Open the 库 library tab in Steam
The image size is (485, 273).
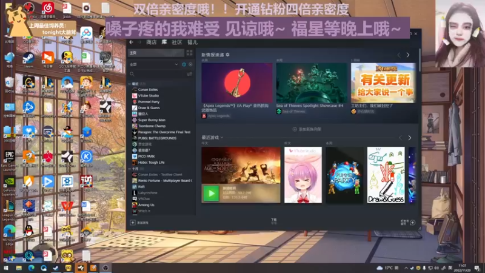[164, 42]
